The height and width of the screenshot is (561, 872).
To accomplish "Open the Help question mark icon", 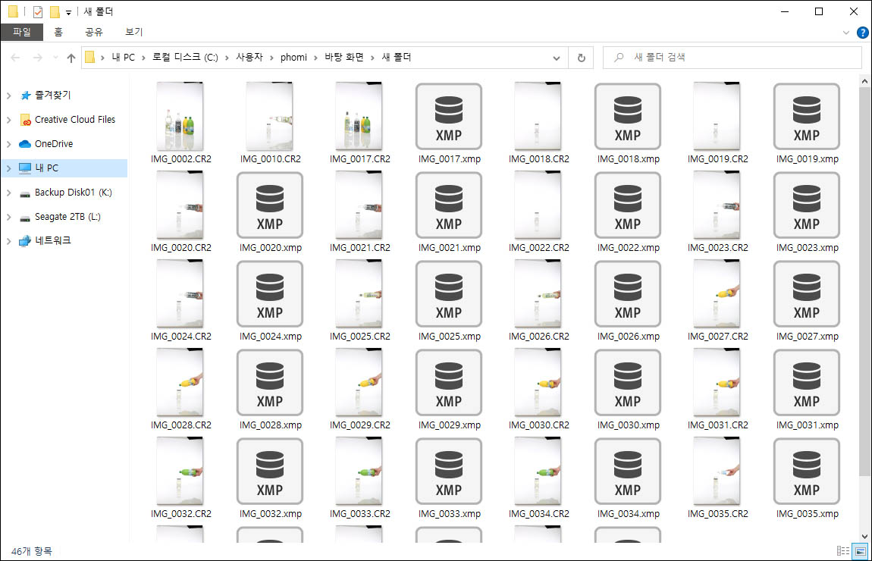I will [x=863, y=33].
